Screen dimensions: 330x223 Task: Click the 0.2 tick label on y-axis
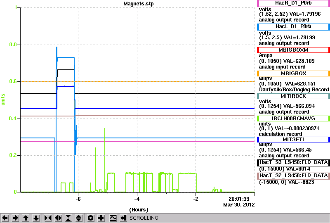tap(13, 155)
